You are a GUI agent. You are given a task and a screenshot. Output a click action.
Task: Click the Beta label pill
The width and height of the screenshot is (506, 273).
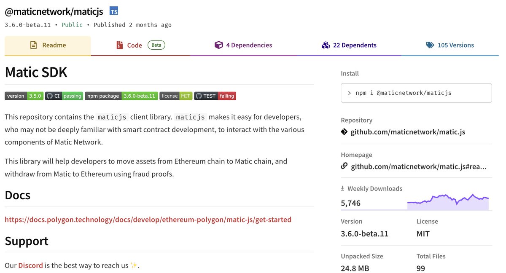click(x=156, y=45)
